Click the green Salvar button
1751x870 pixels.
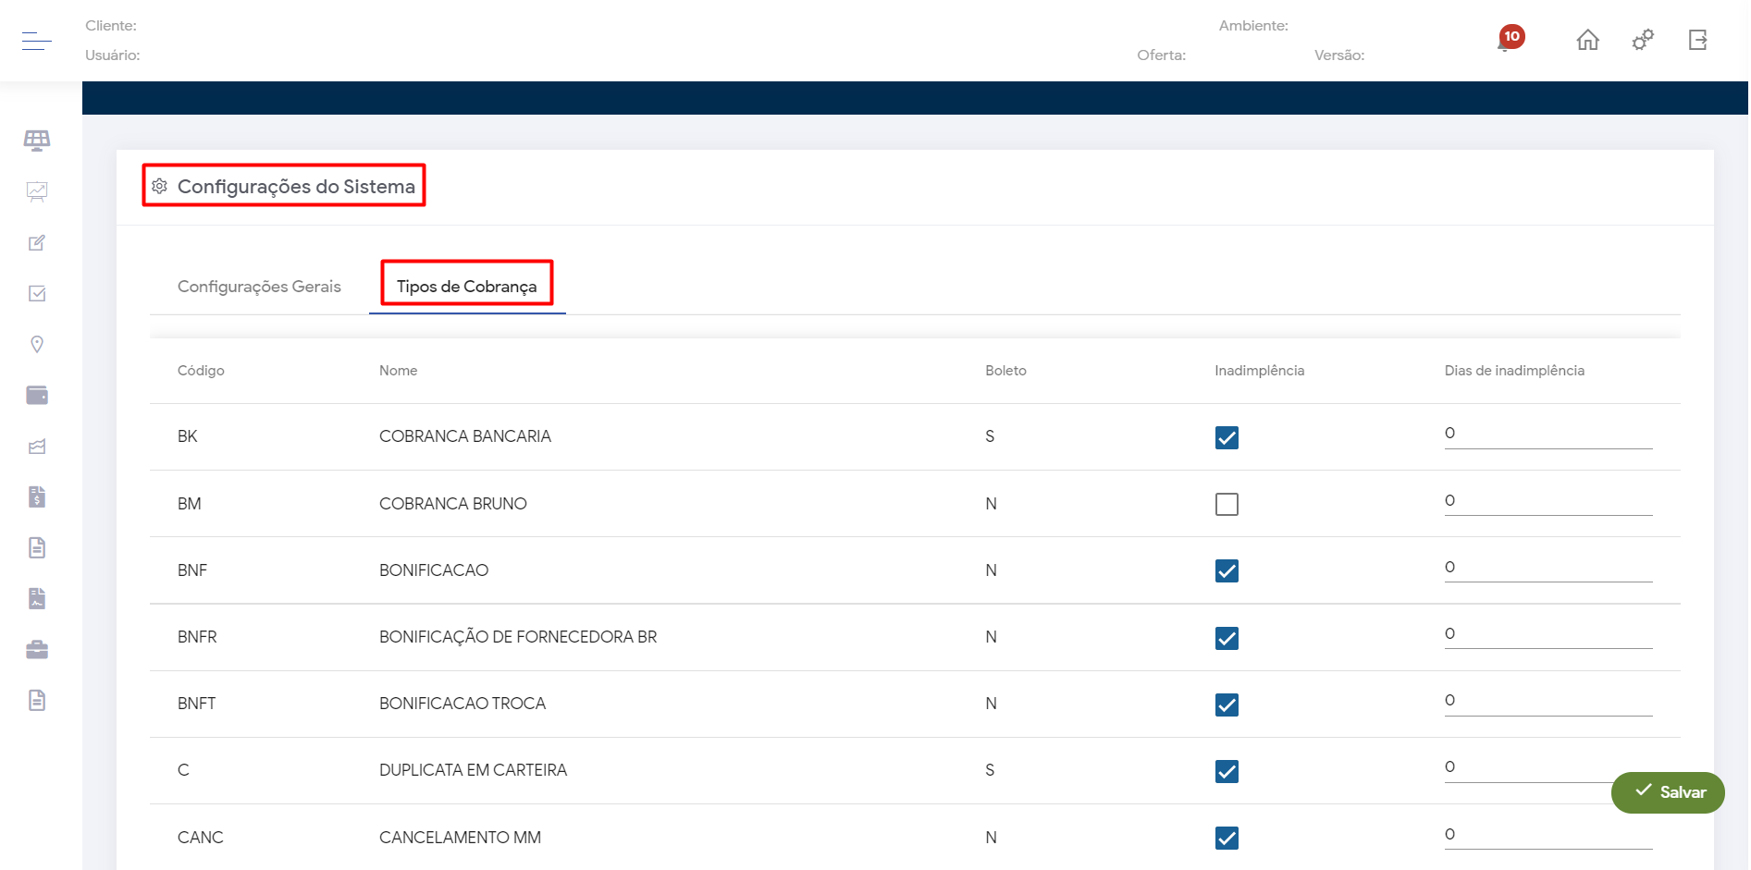point(1668,792)
